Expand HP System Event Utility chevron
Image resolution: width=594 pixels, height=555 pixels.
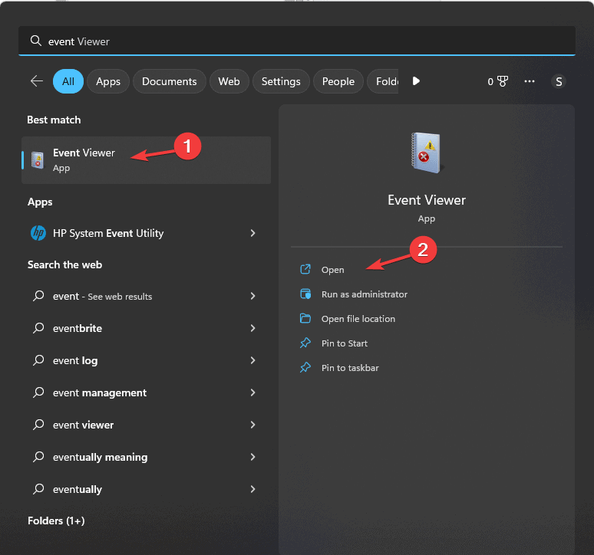click(252, 233)
